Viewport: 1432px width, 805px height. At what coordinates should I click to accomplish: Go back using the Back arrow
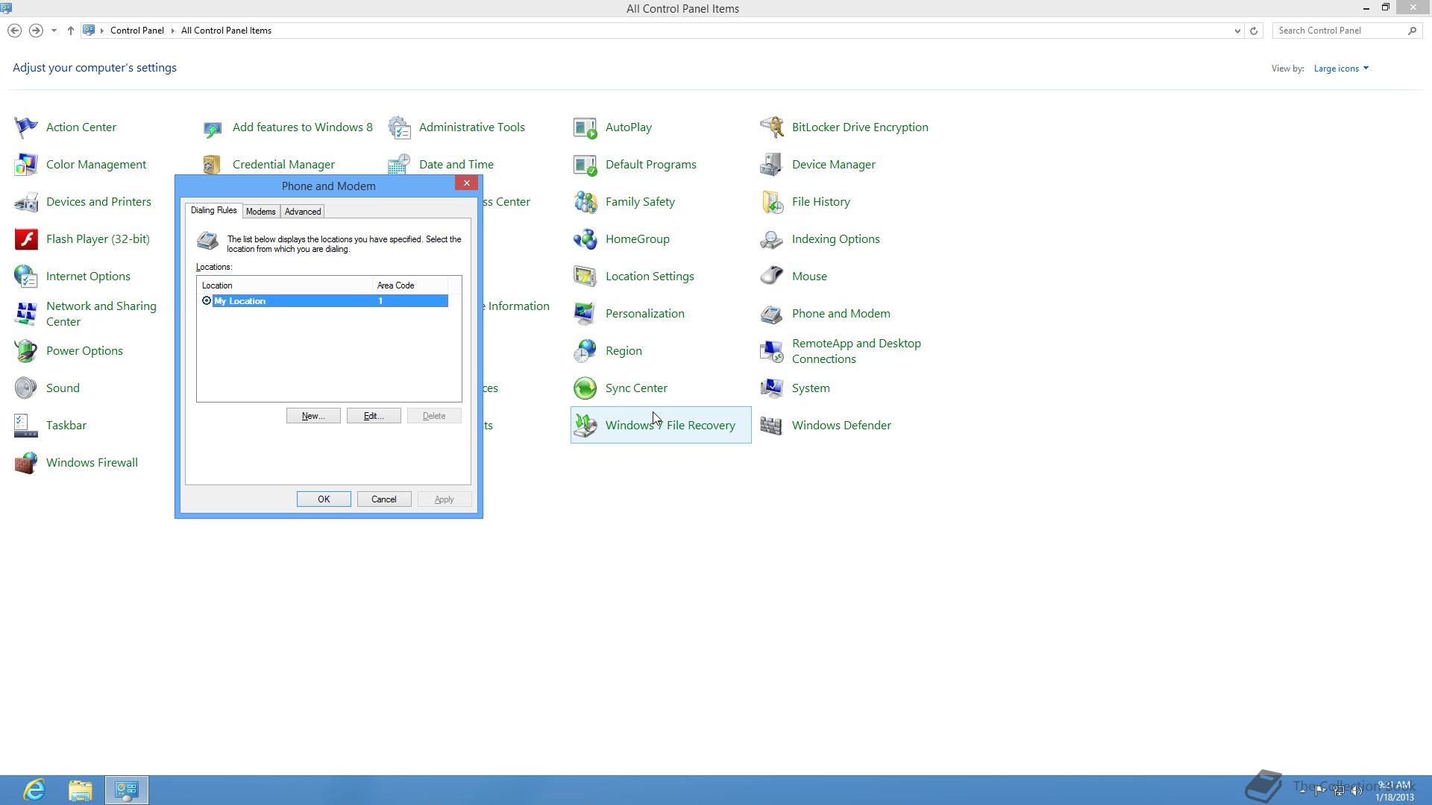14,31
